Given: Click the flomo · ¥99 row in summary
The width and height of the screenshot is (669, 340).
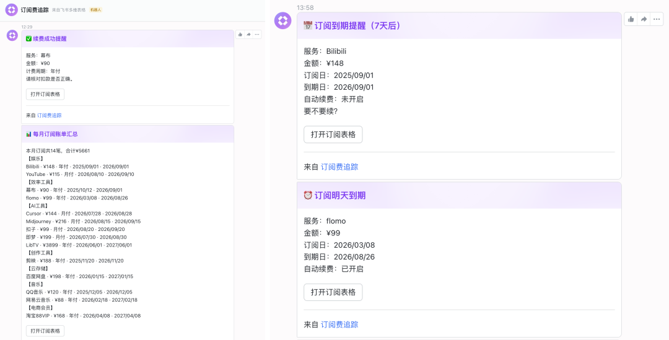Looking at the screenshot, I should pyautogui.click(x=77, y=198).
